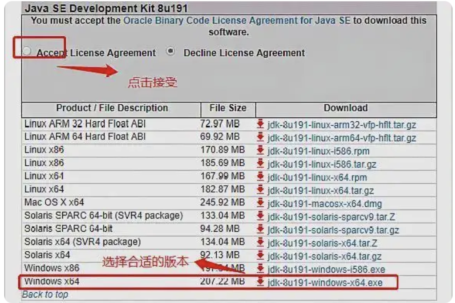Click download arrow icon beside jdk-8u191-solaris-sparcv9.tar.Z
The width and height of the screenshot is (455, 303).
click(260, 216)
